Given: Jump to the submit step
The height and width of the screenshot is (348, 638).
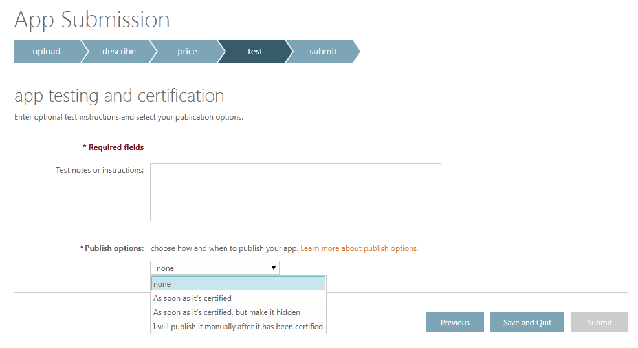Looking at the screenshot, I should 322,52.
